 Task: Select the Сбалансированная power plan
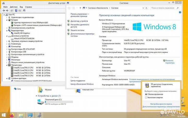tap(146, 94)
